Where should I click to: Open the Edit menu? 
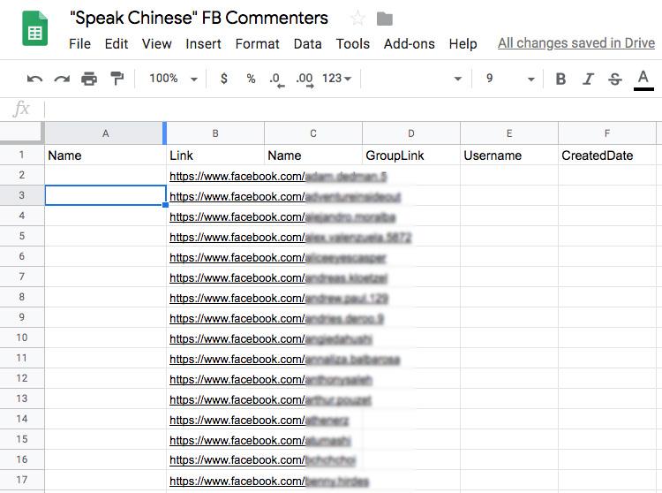(x=117, y=44)
